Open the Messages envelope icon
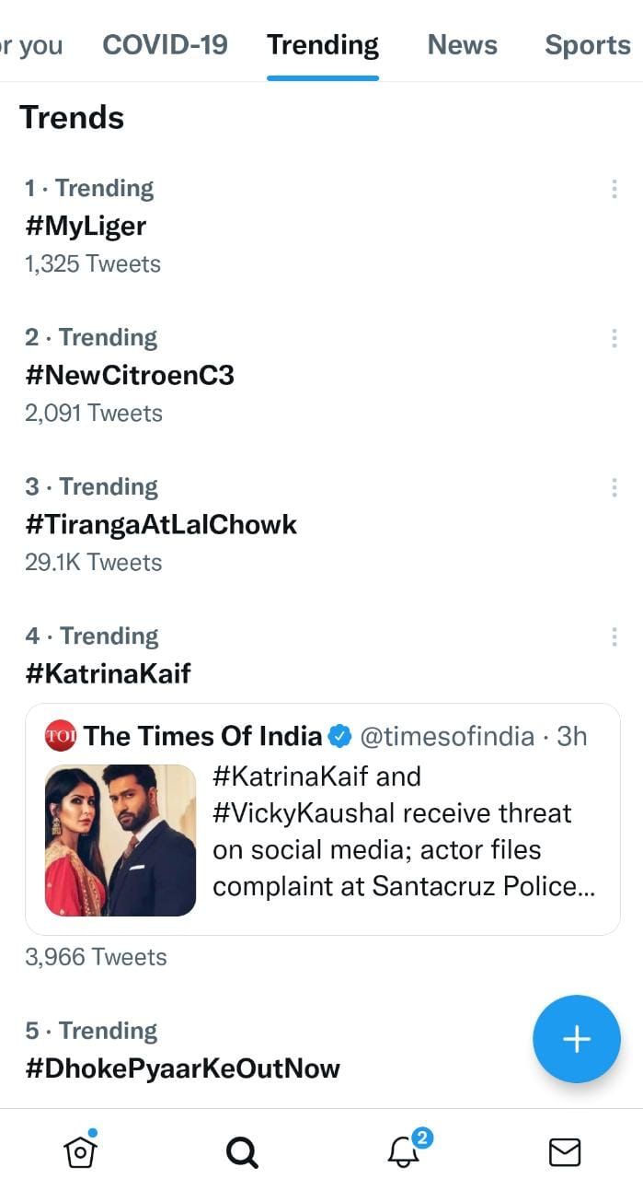 click(564, 1151)
